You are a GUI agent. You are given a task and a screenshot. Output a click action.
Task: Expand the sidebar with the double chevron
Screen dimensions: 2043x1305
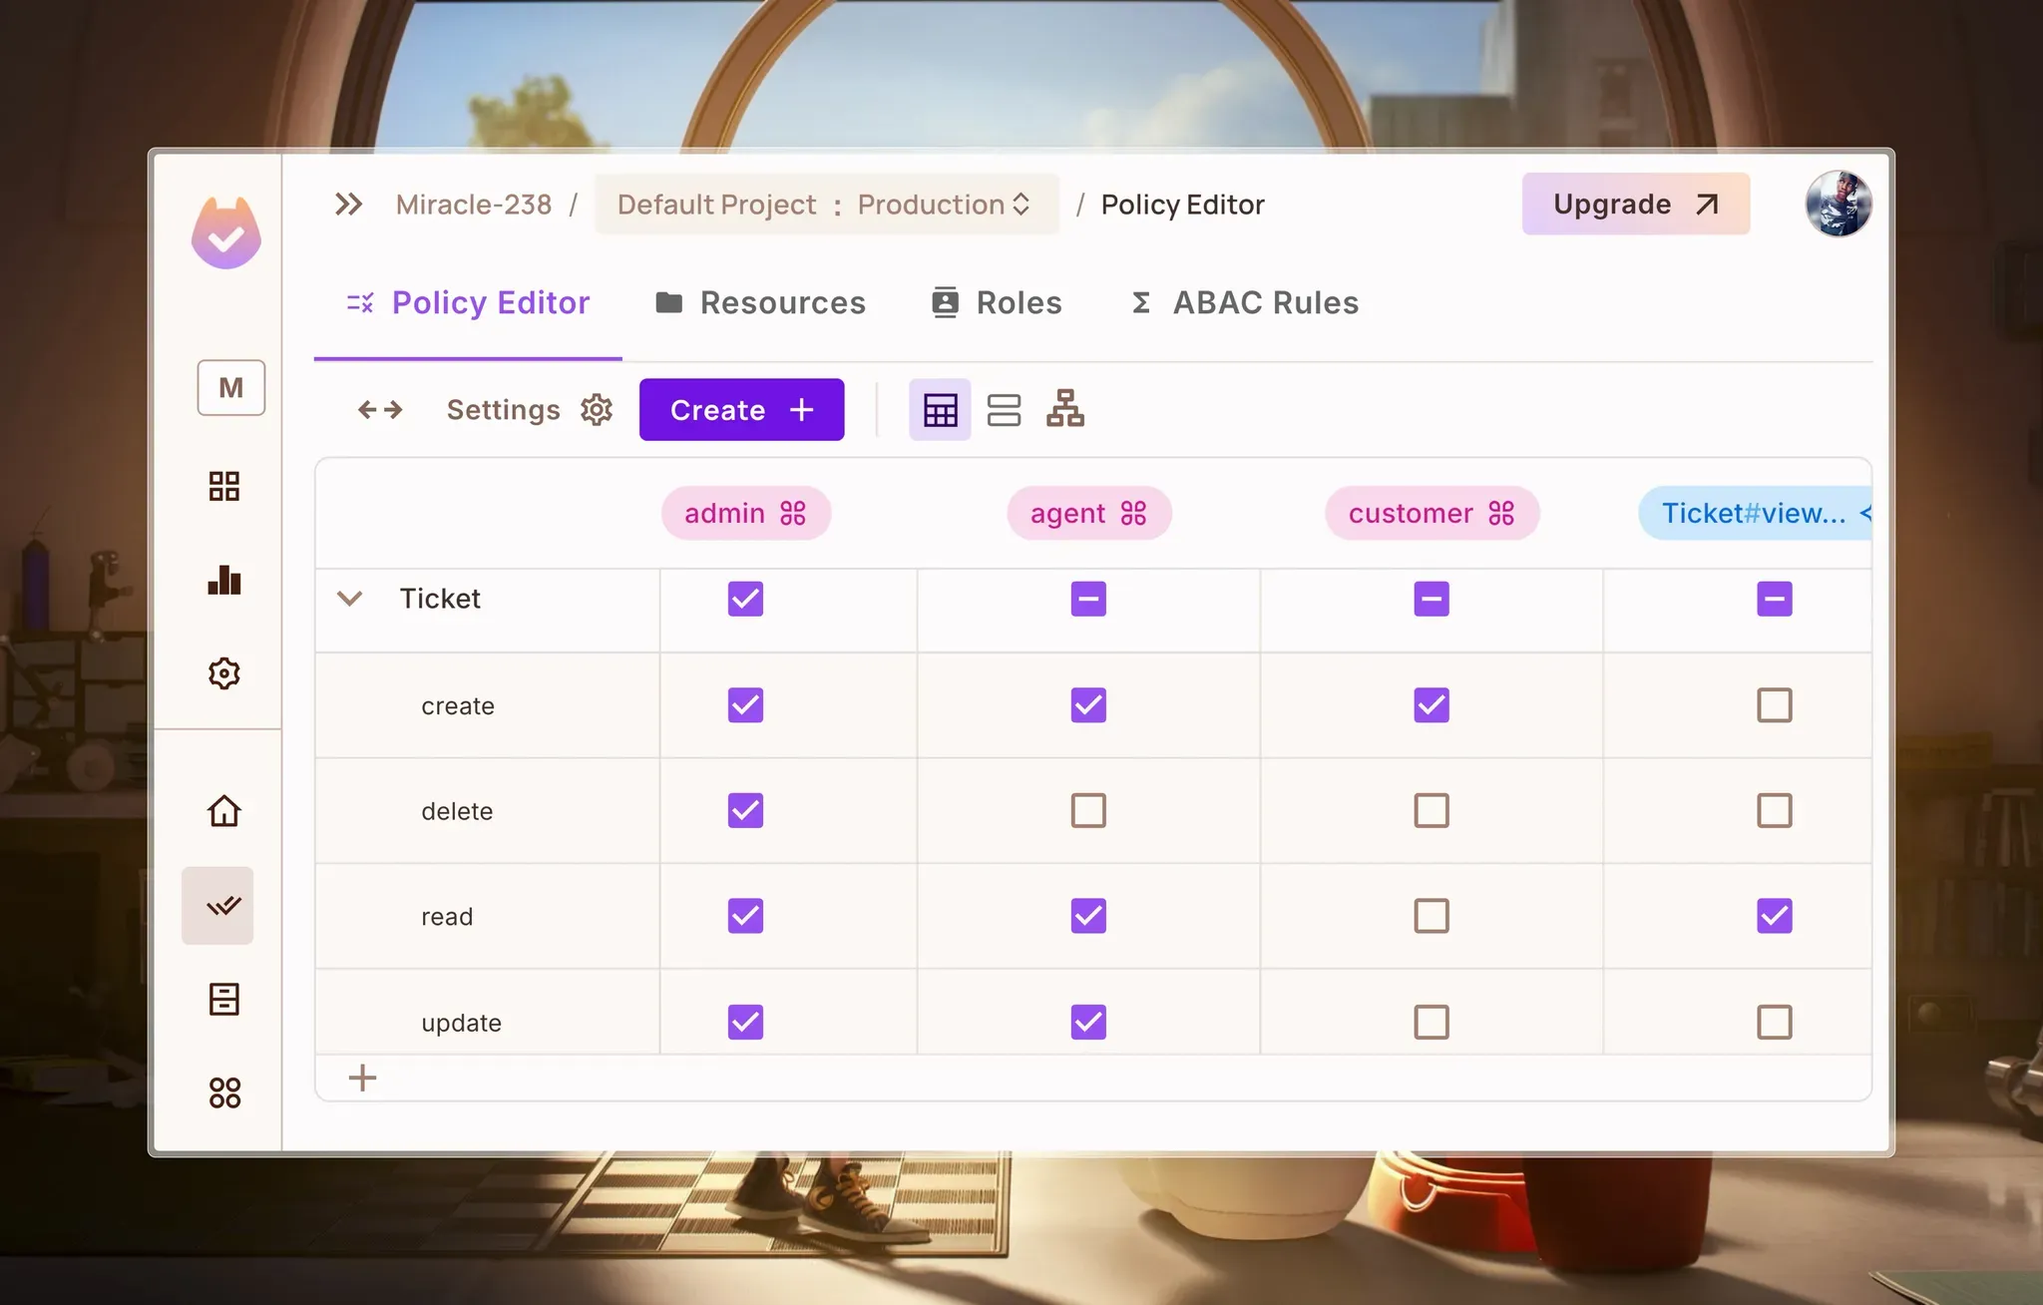pos(348,205)
